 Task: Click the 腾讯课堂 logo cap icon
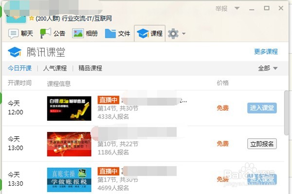click(15, 52)
